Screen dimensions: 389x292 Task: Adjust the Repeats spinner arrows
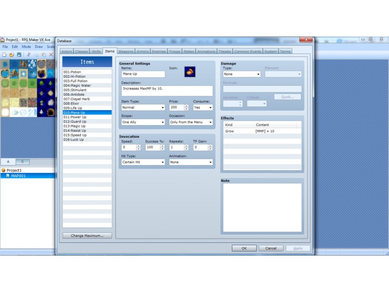[186, 147]
